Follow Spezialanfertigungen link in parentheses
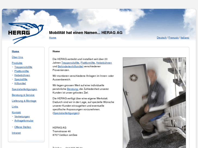Screen dimensions: 198x148 tap(66, 113)
